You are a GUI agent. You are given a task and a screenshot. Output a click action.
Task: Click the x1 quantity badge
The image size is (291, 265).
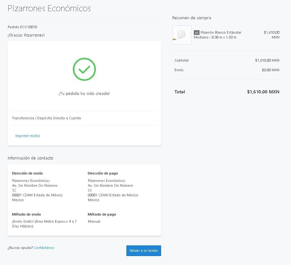(196, 33)
